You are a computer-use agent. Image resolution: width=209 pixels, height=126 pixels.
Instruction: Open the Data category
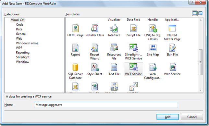pos(19,29)
